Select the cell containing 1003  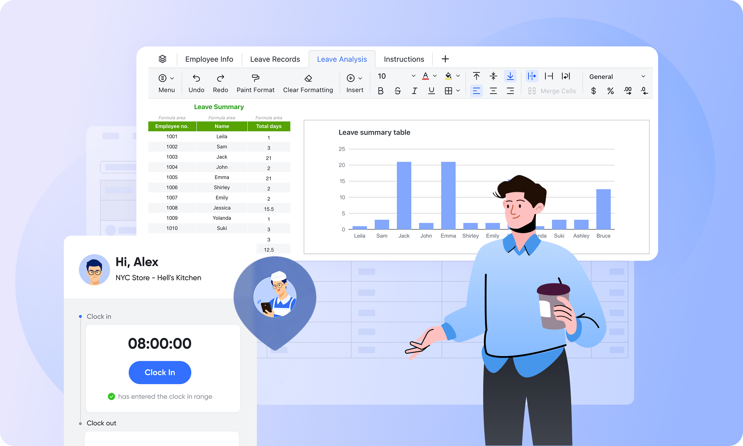pos(172,157)
